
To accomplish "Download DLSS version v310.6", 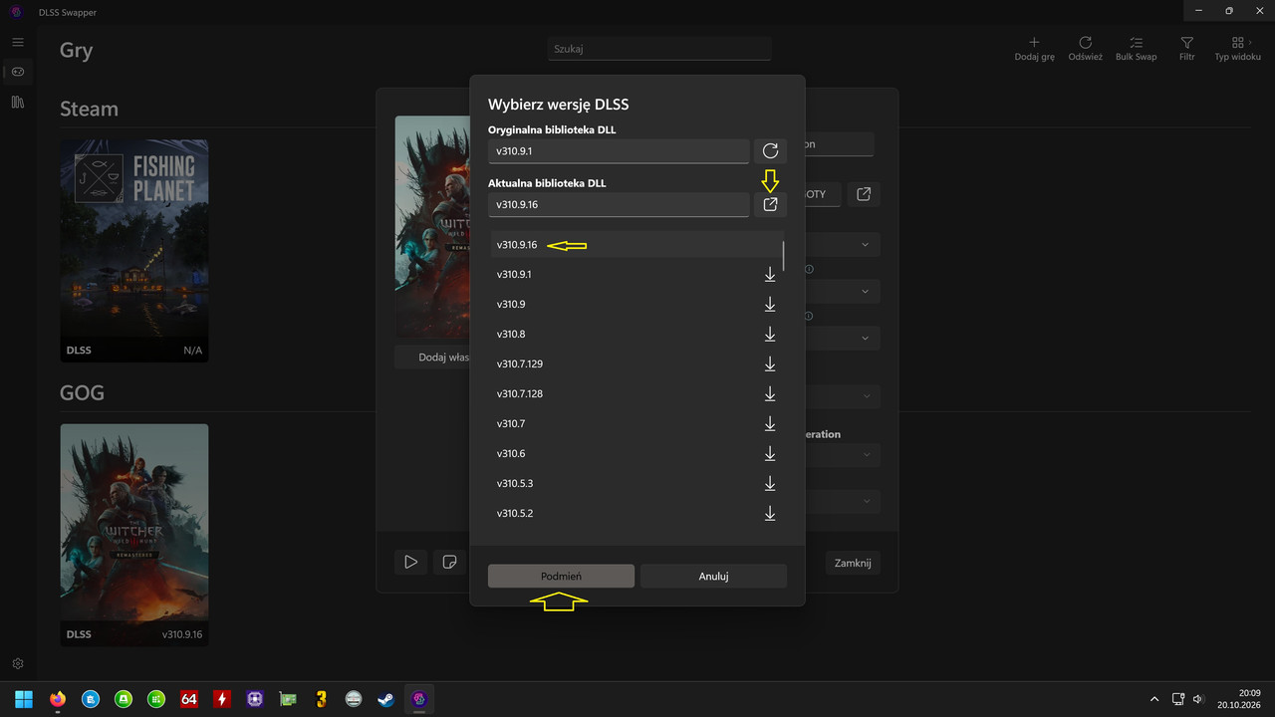I will click(x=770, y=453).
